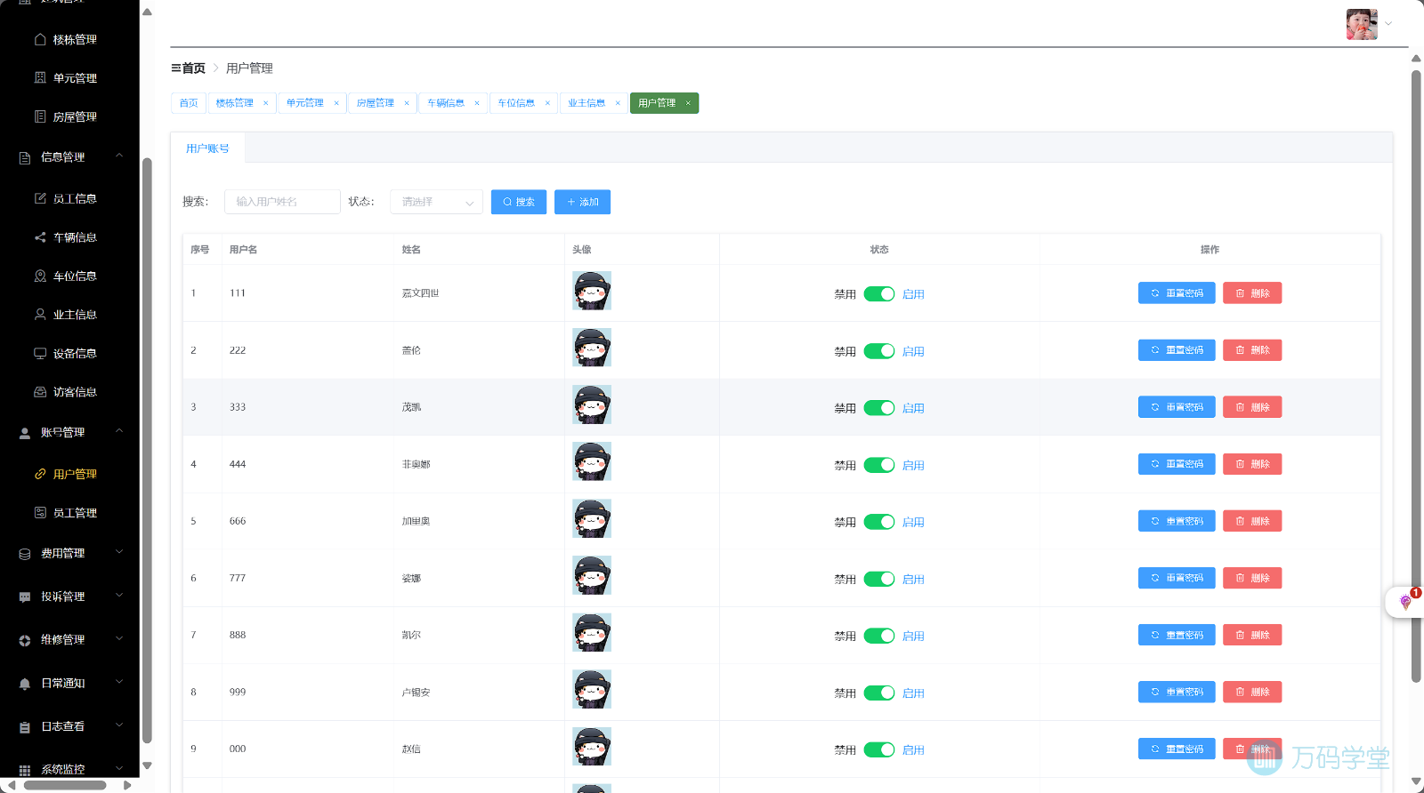Image resolution: width=1424 pixels, height=793 pixels.
Task: Toggle status switch for user 888
Action: [879, 636]
